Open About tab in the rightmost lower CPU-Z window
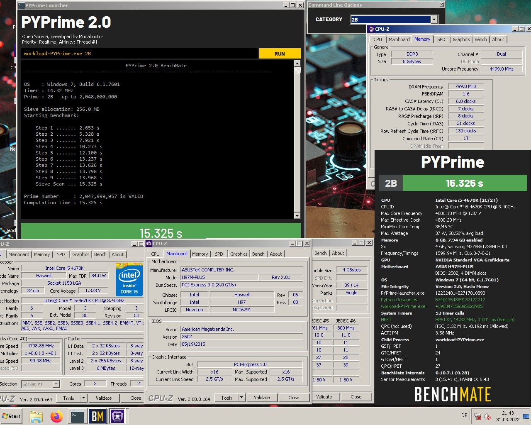This screenshot has height=425, width=531. (338, 253)
